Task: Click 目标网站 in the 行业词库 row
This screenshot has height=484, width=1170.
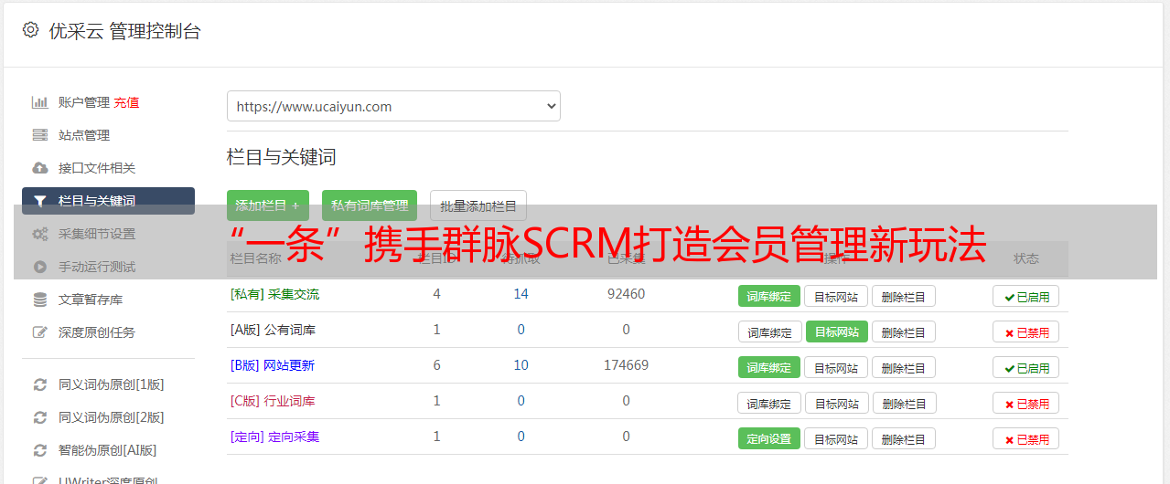Action: [837, 403]
